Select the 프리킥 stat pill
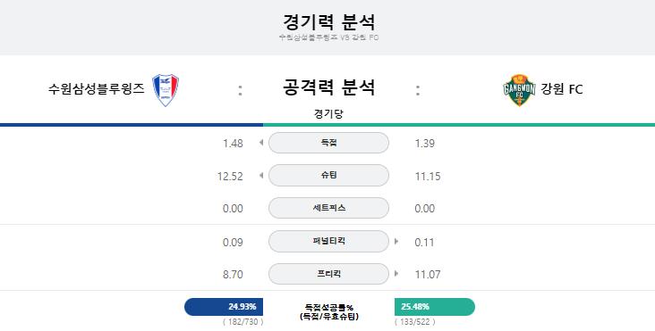Image resolution: width=655 pixels, height=331 pixels. [328, 274]
